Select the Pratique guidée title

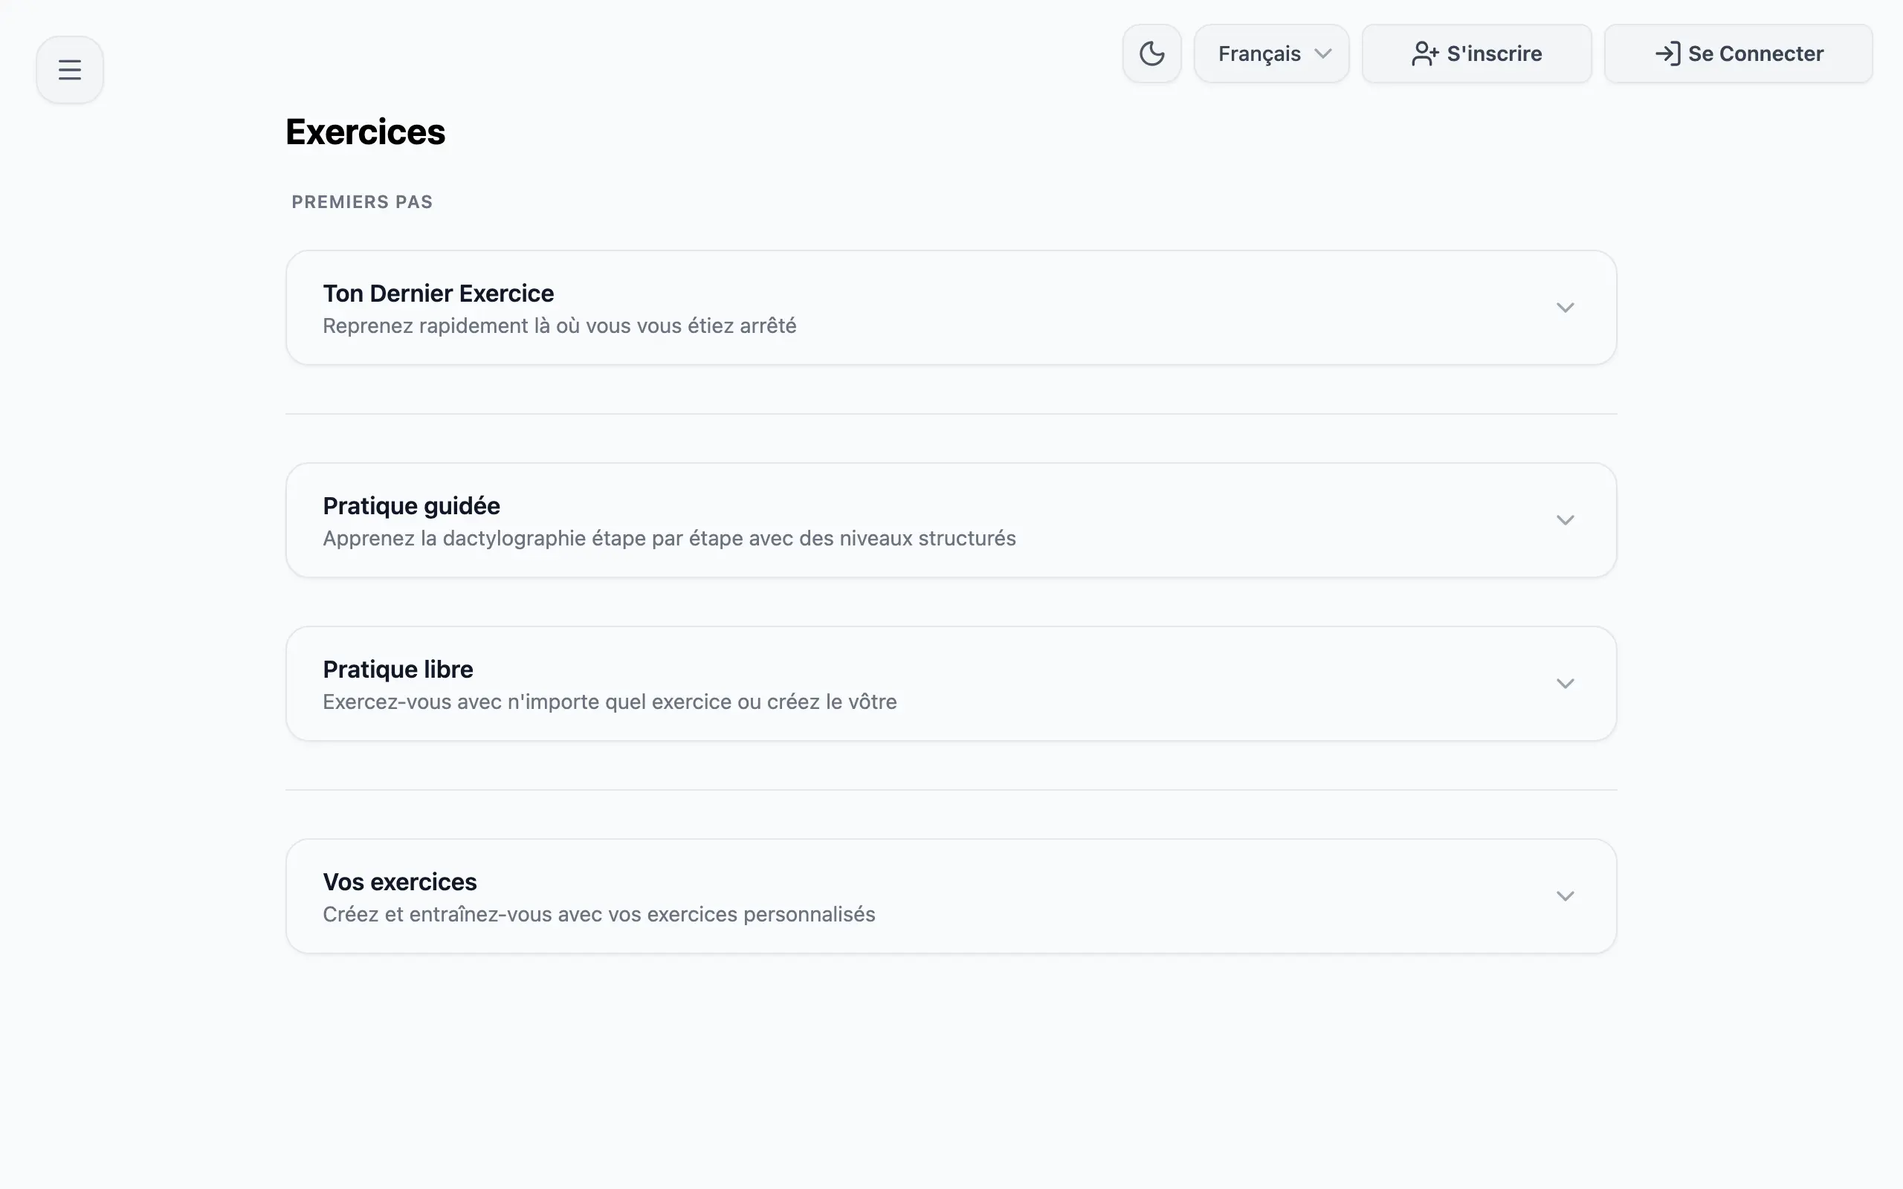[x=411, y=505]
